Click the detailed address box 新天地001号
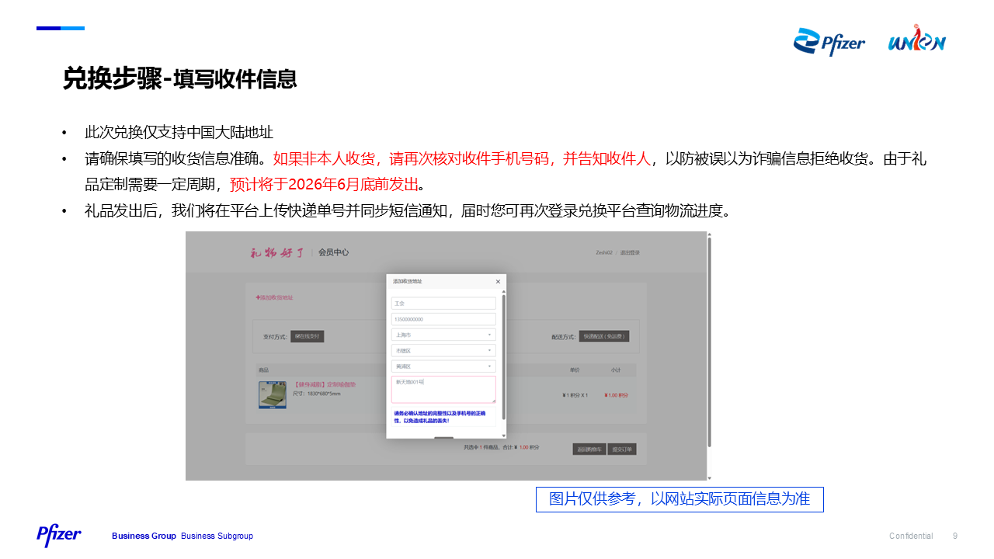The width and height of the screenshot is (994, 559). 443,390
